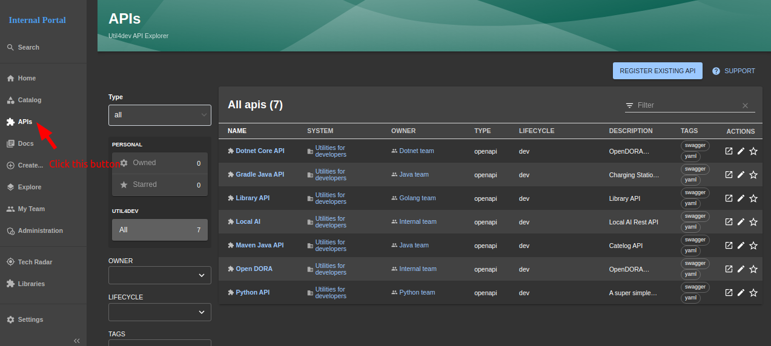The height and width of the screenshot is (346, 771).
Task: Open external link icon for Python API
Action: pos(729,293)
